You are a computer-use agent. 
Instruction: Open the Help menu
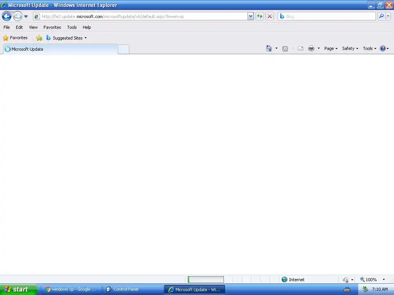[x=87, y=27]
